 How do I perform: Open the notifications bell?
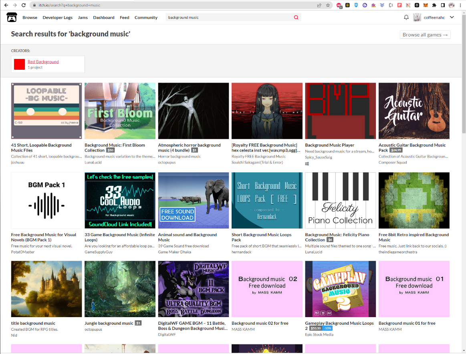pos(406,18)
